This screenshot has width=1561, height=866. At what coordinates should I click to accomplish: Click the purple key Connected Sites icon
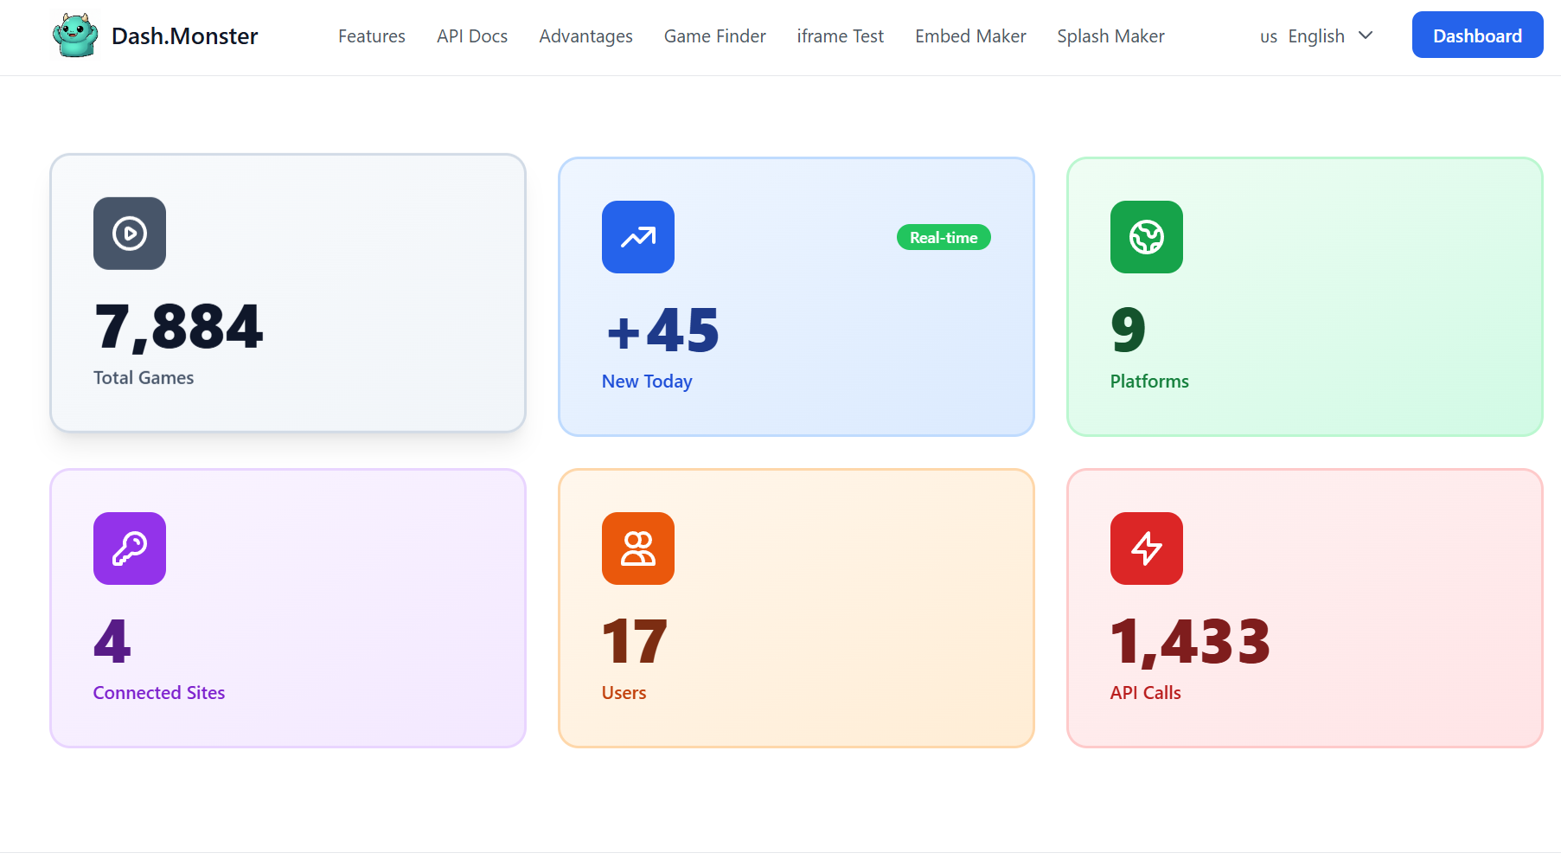tap(130, 548)
